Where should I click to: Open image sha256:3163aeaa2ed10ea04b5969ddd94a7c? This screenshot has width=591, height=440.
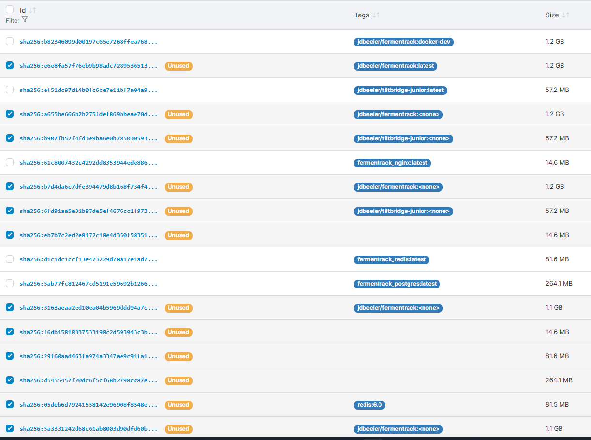[x=89, y=308]
